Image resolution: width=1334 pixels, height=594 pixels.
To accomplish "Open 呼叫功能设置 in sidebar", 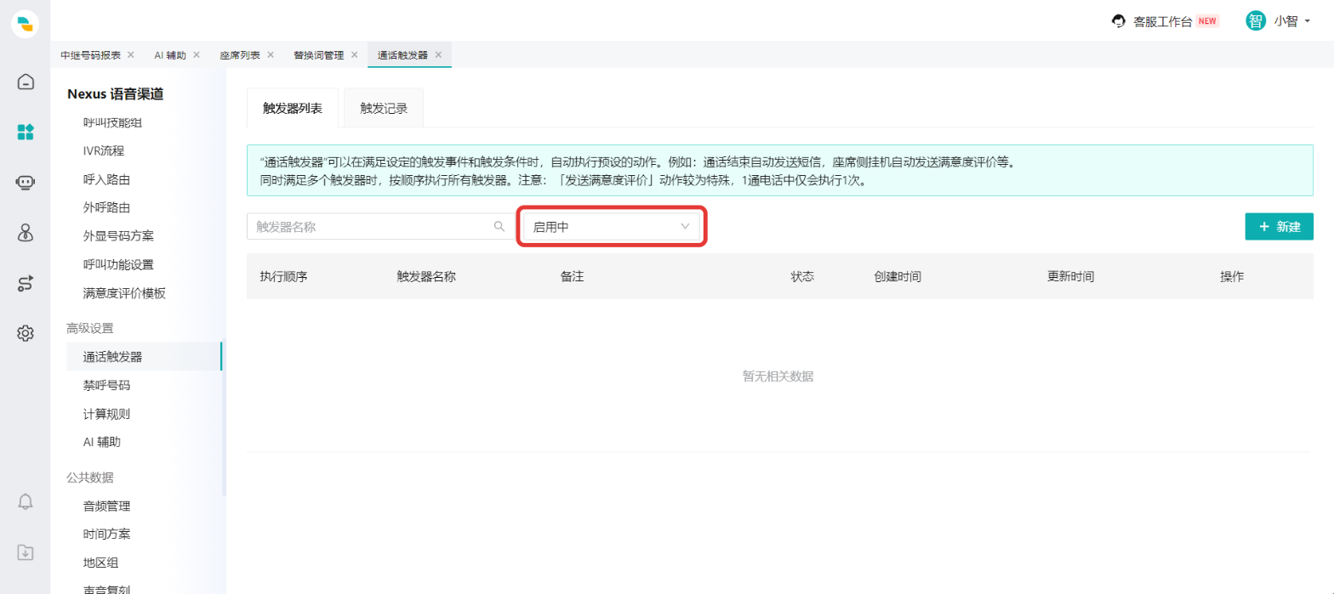I will [118, 264].
